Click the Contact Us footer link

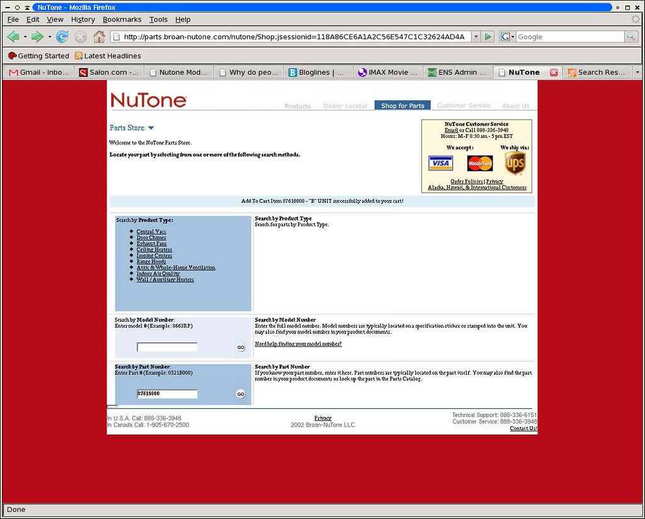click(523, 428)
